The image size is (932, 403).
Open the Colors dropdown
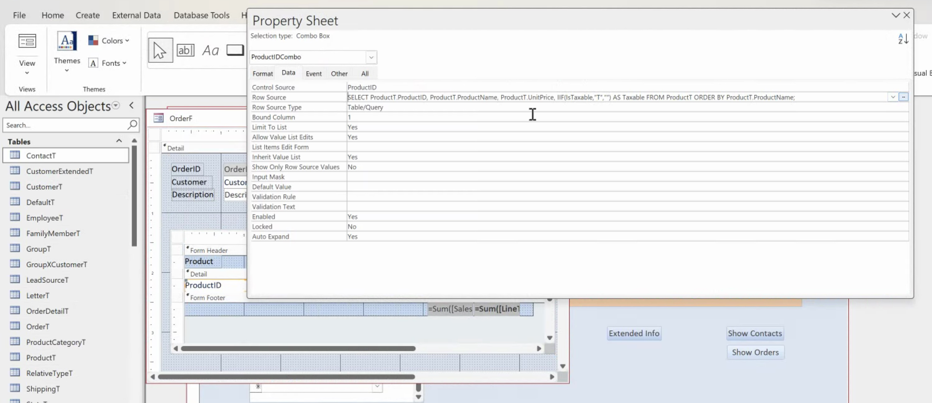tap(109, 40)
